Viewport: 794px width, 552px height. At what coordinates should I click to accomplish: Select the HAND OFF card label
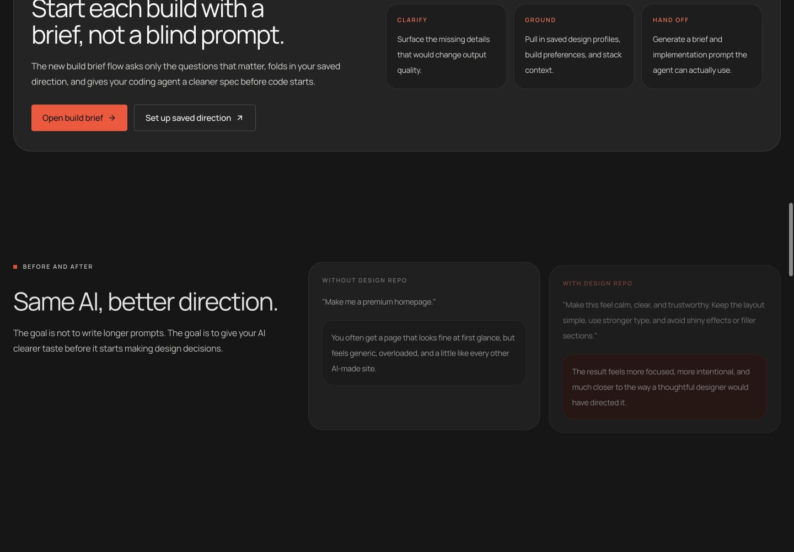click(x=670, y=20)
